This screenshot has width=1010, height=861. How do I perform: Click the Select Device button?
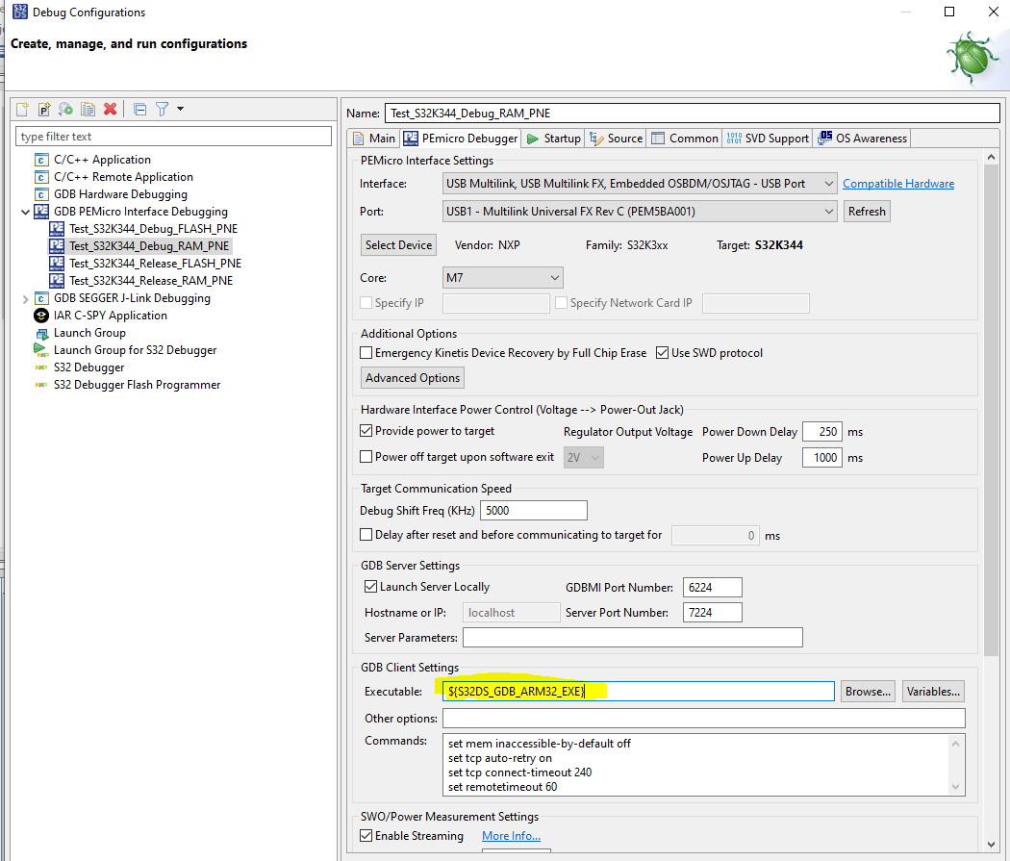(x=398, y=244)
